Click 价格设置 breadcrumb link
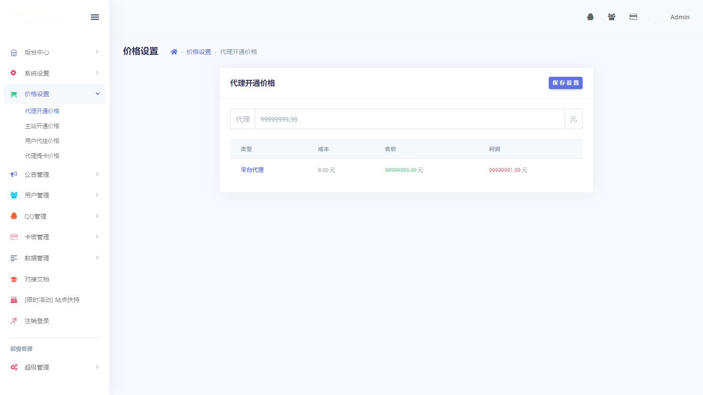This screenshot has height=395, width=703. point(199,52)
